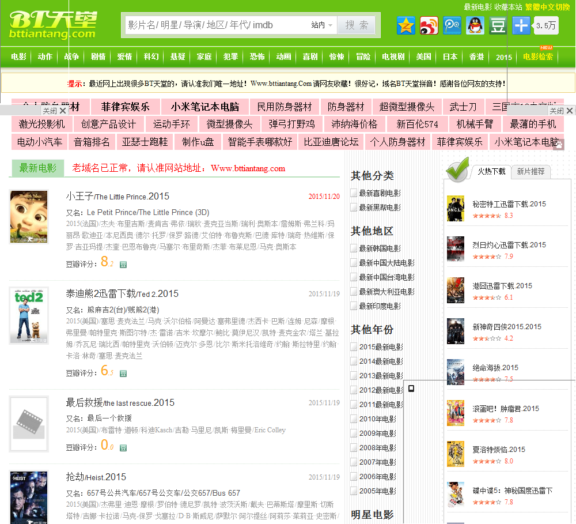Share to Sina Weibo icon

tap(429, 25)
